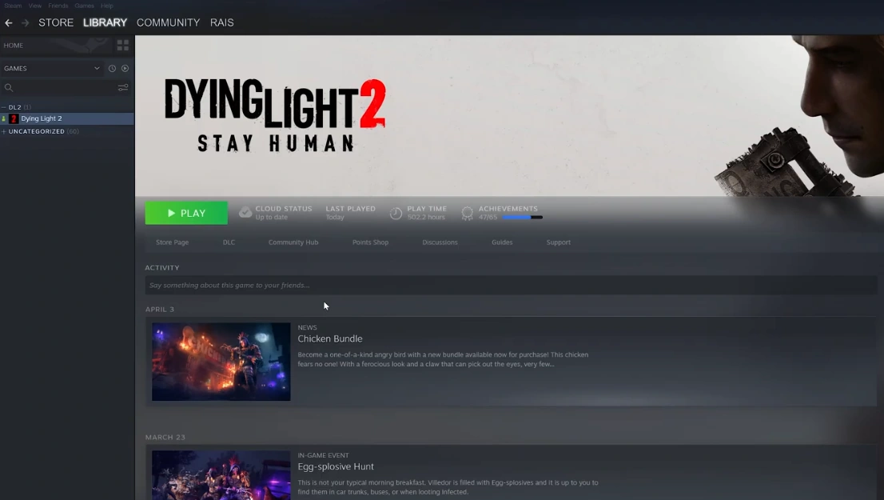The image size is (884, 500).
Task: Expand the GAMES filter dropdown
Action: coord(51,68)
